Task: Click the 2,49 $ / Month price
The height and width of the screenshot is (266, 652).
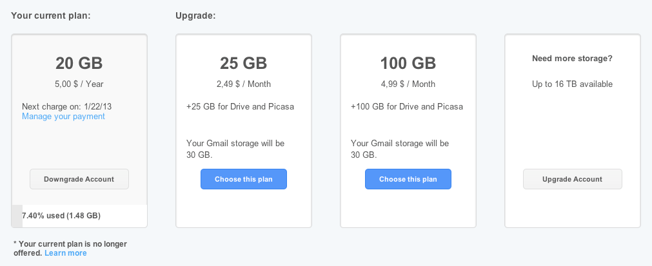Action: point(244,84)
